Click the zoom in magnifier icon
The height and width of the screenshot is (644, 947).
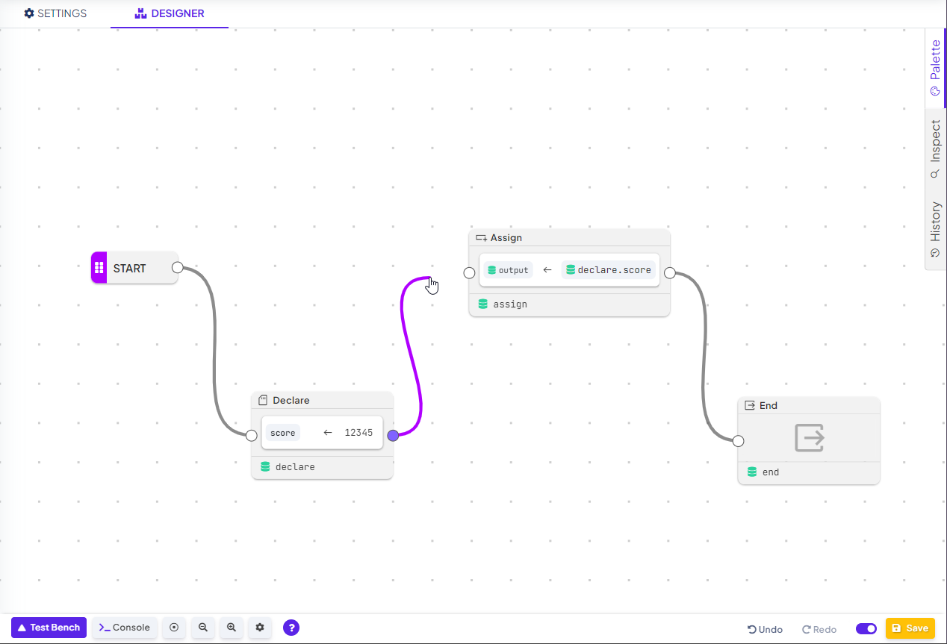[232, 628]
